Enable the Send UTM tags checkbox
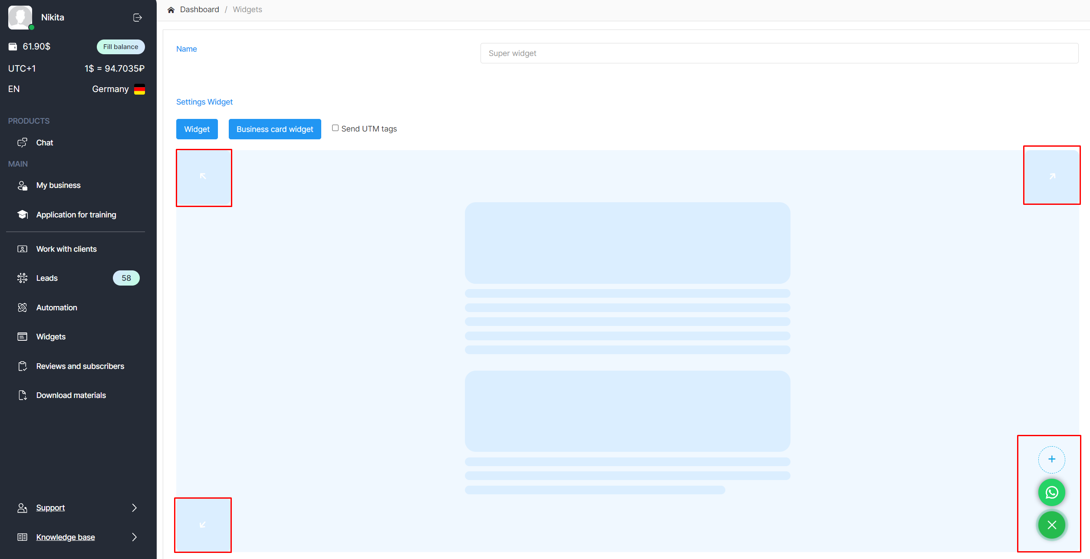This screenshot has width=1090, height=559. (335, 128)
